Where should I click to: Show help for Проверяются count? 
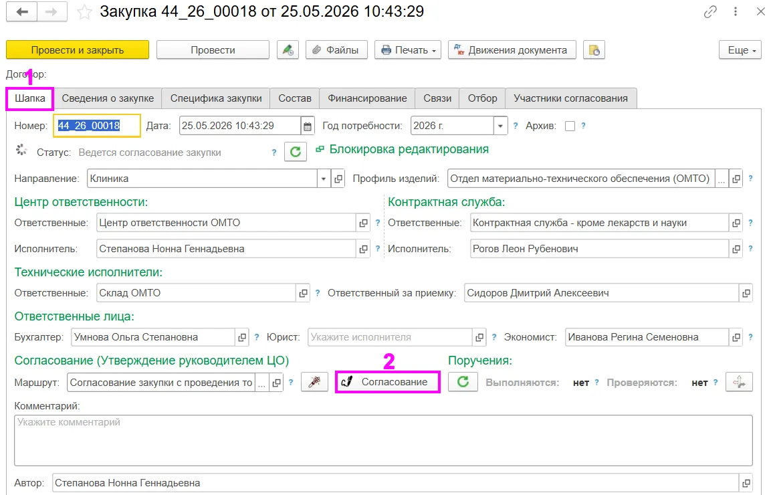(x=716, y=383)
